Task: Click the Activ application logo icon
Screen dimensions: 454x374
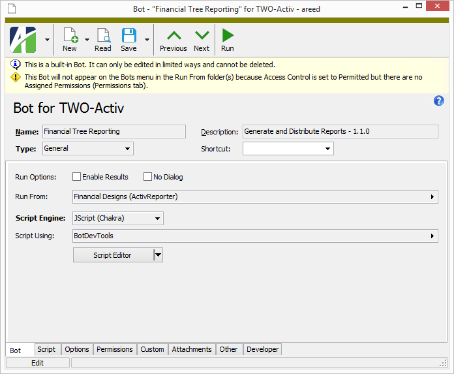Action: (x=23, y=40)
